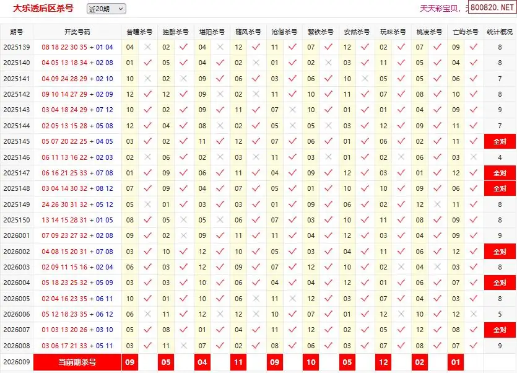Click the X mark in 昔瞳杀号 for 2025139
The width and height of the screenshot is (517, 373).
point(147,47)
